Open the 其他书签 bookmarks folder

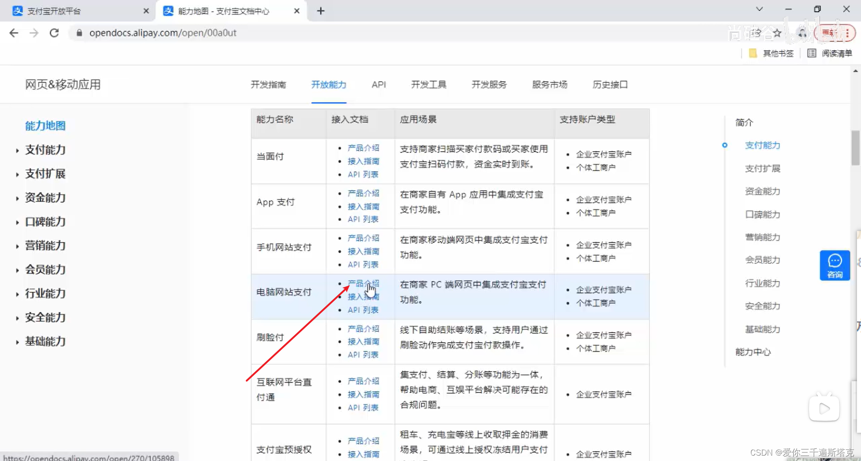tap(772, 53)
